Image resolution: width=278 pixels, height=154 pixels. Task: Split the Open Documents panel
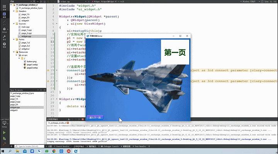tap(41, 90)
